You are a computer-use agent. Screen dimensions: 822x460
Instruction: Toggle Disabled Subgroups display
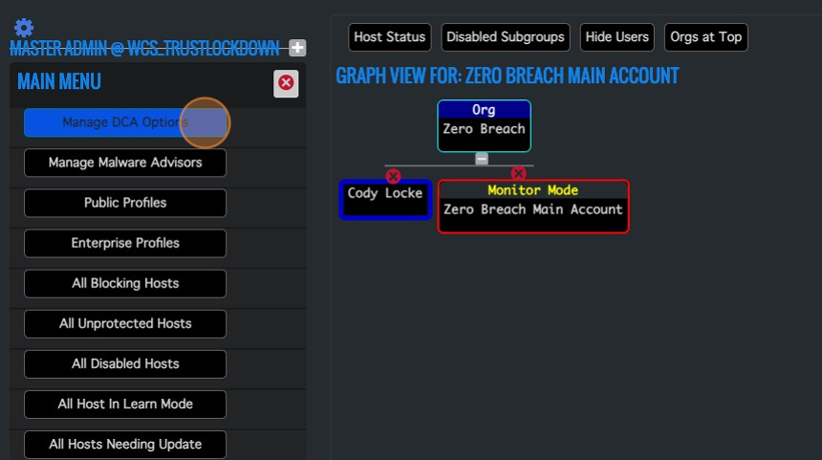tap(506, 37)
